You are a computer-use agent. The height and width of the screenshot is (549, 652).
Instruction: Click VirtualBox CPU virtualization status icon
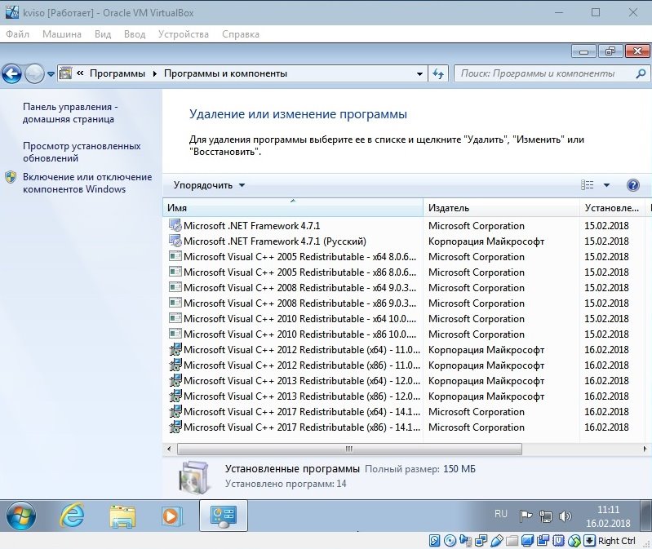[558, 540]
